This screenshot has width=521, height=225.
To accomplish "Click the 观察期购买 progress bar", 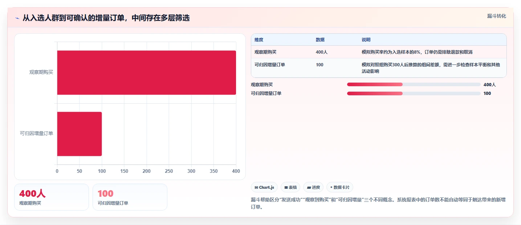I will point(413,84).
